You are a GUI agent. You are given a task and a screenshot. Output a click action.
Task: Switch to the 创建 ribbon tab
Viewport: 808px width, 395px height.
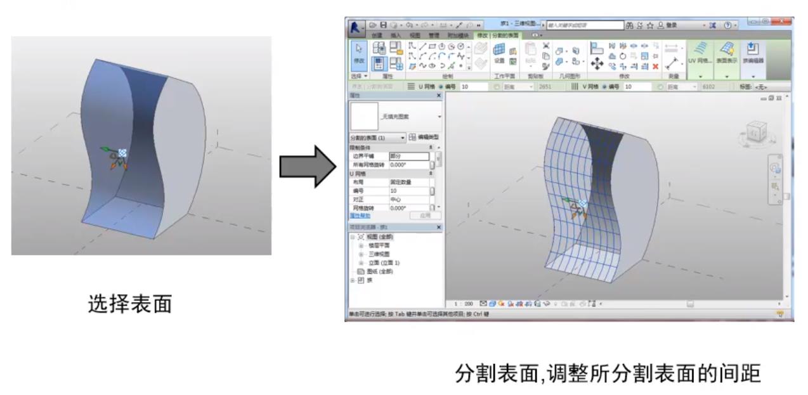(377, 34)
